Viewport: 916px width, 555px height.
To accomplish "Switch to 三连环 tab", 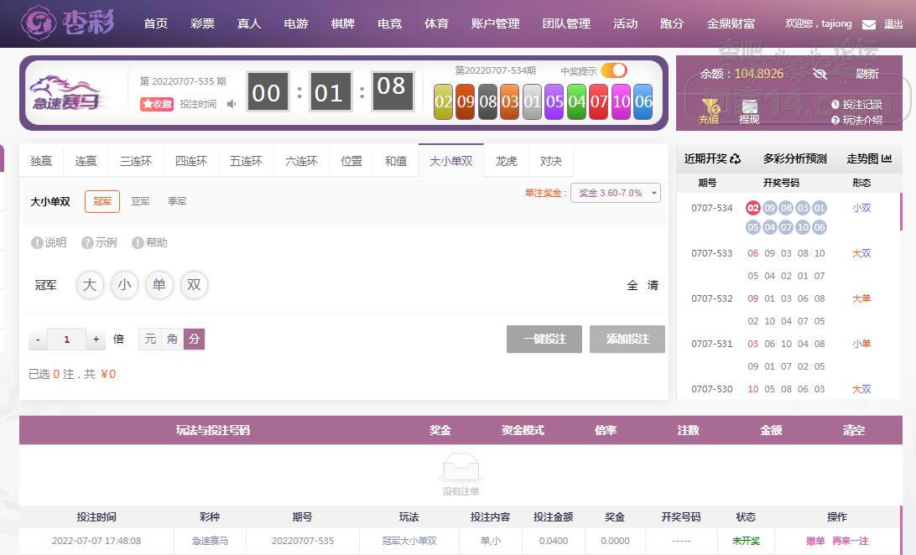I will tap(136, 161).
